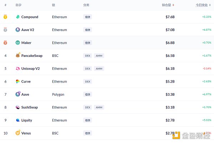Click the 分类 column header
Screen dimensions: 214x143
86,5
